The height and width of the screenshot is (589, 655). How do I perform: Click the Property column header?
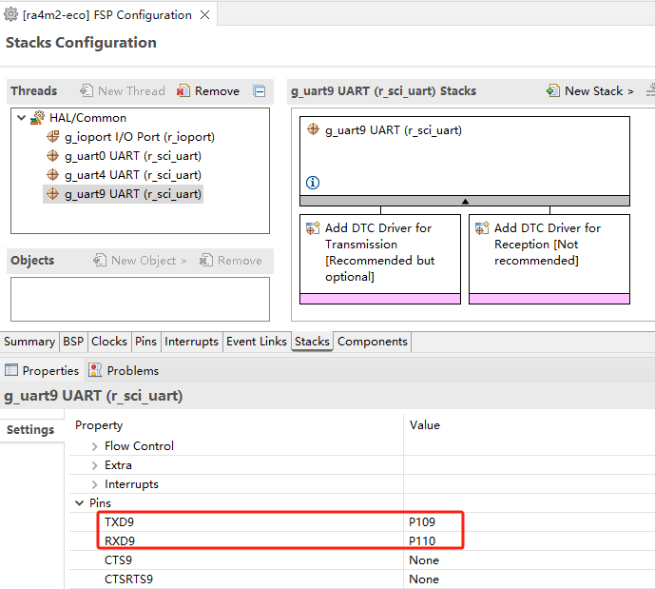click(x=99, y=425)
